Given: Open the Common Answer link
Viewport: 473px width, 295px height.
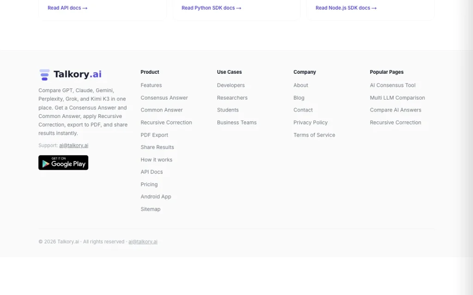Looking at the screenshot, I should [x=161, y=110].
